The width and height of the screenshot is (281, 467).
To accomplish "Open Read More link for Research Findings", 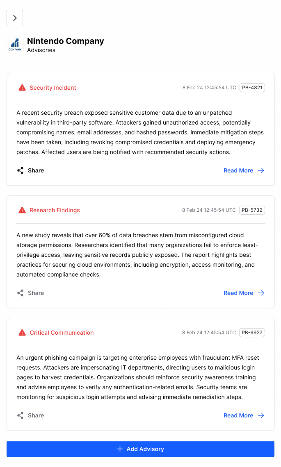I will tap(238, 293).
